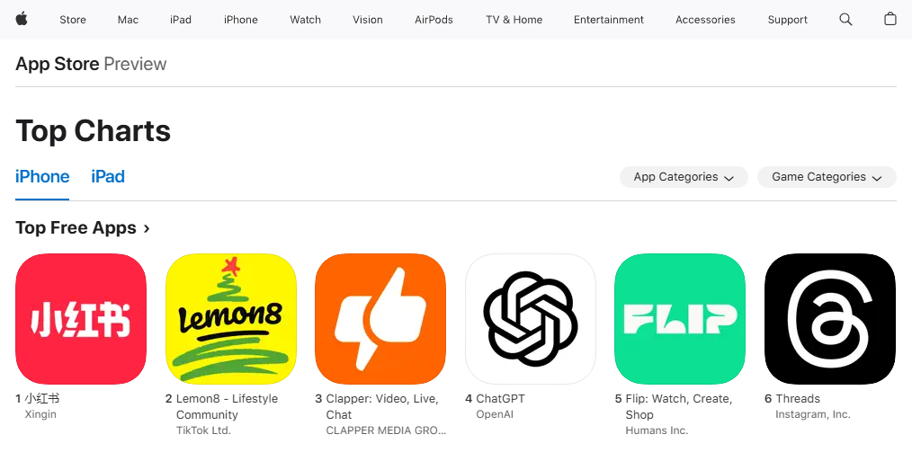Expand Top Free Apps section arrow
The height and width of the screenshot is (461, 912).
point(147,228)
